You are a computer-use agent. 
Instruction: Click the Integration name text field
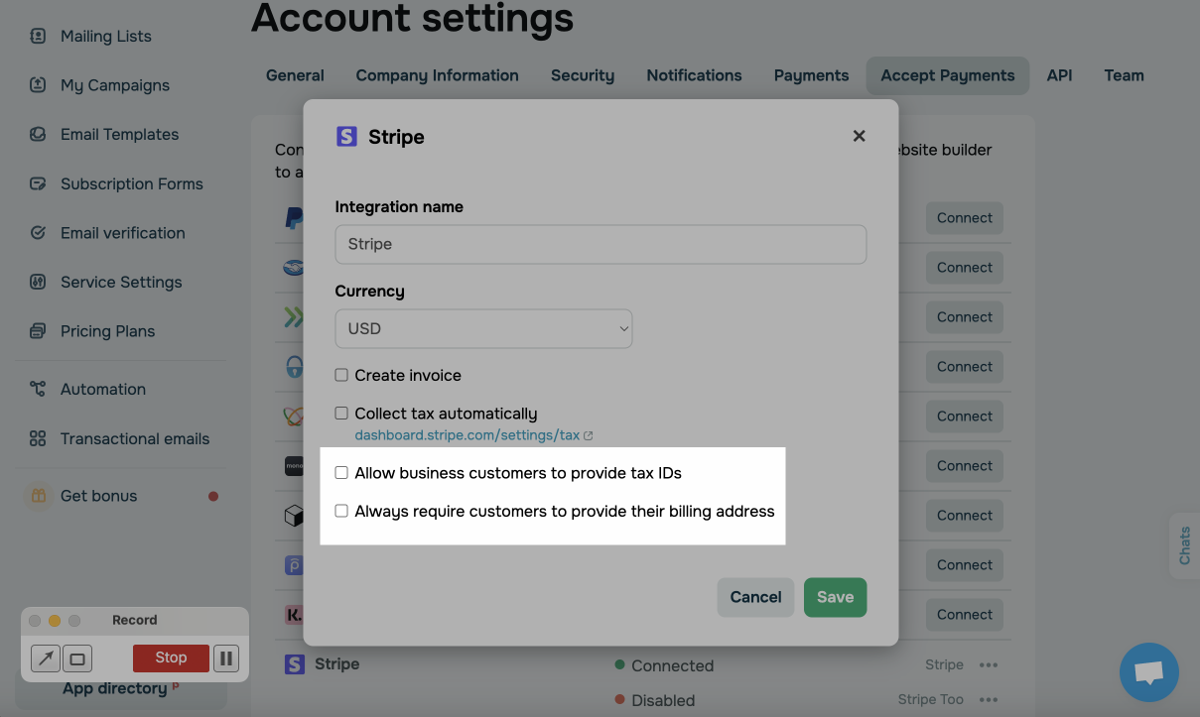[600, 244]
